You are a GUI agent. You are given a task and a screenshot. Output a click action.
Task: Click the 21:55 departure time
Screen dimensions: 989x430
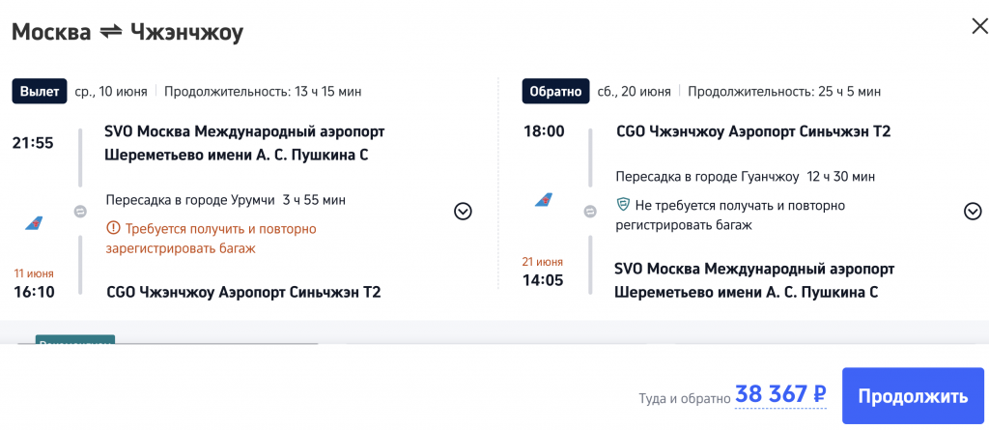pyautogui.click(x=33, y=143)
